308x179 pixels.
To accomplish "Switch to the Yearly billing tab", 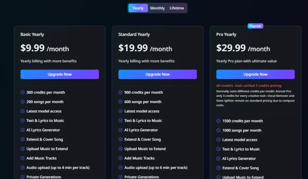I will tap(138, 8).
